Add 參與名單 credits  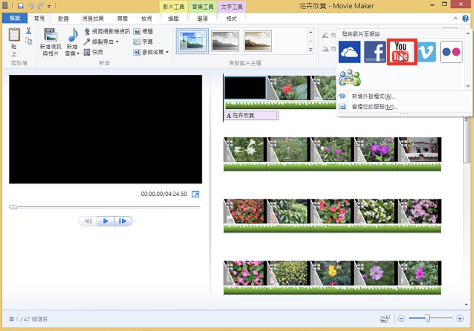pyautogui.click(x=148, y=52)
